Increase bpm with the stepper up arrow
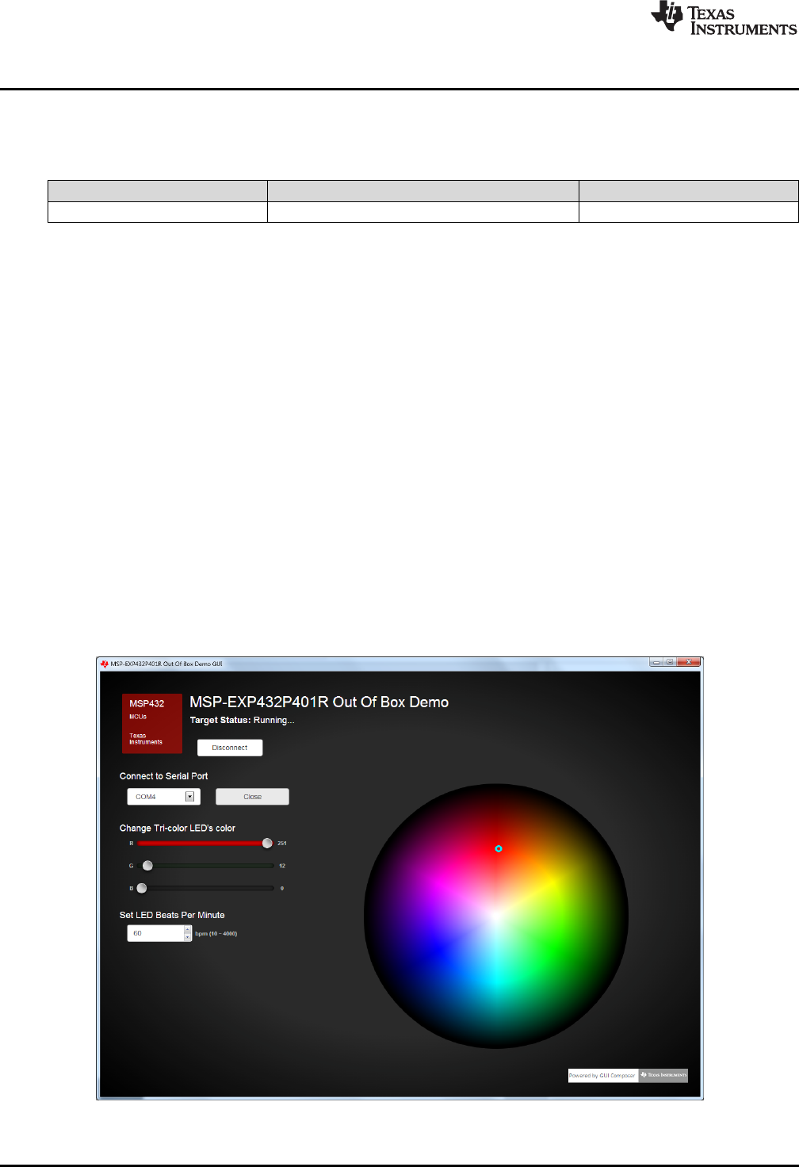Viewport: 799px width, 1167px height. (188, 929)
